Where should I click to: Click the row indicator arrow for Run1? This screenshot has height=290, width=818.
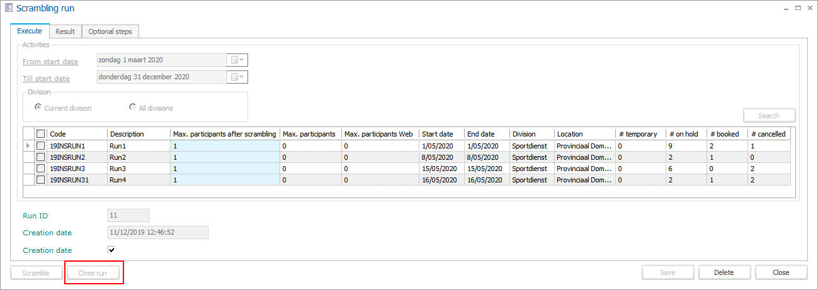coord(27,145)
